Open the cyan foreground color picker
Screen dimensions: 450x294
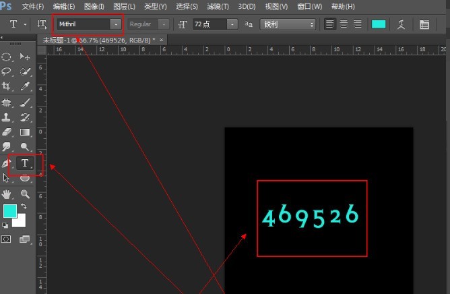tap(9, 211)
